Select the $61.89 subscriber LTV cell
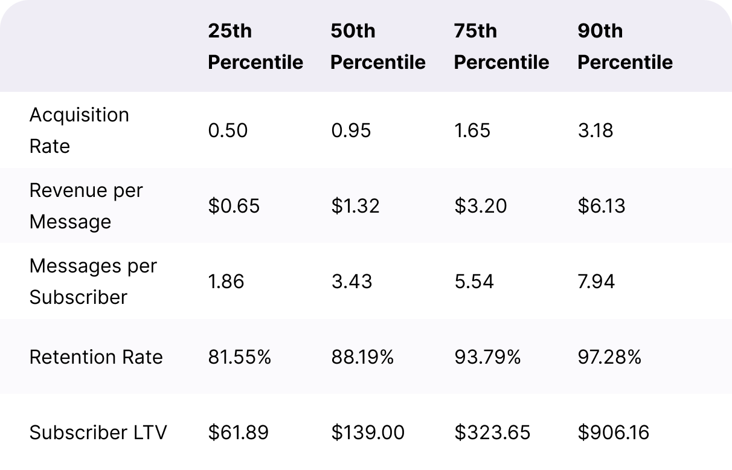The height and width of the screenshot is (470, 732). click(238, 433)
